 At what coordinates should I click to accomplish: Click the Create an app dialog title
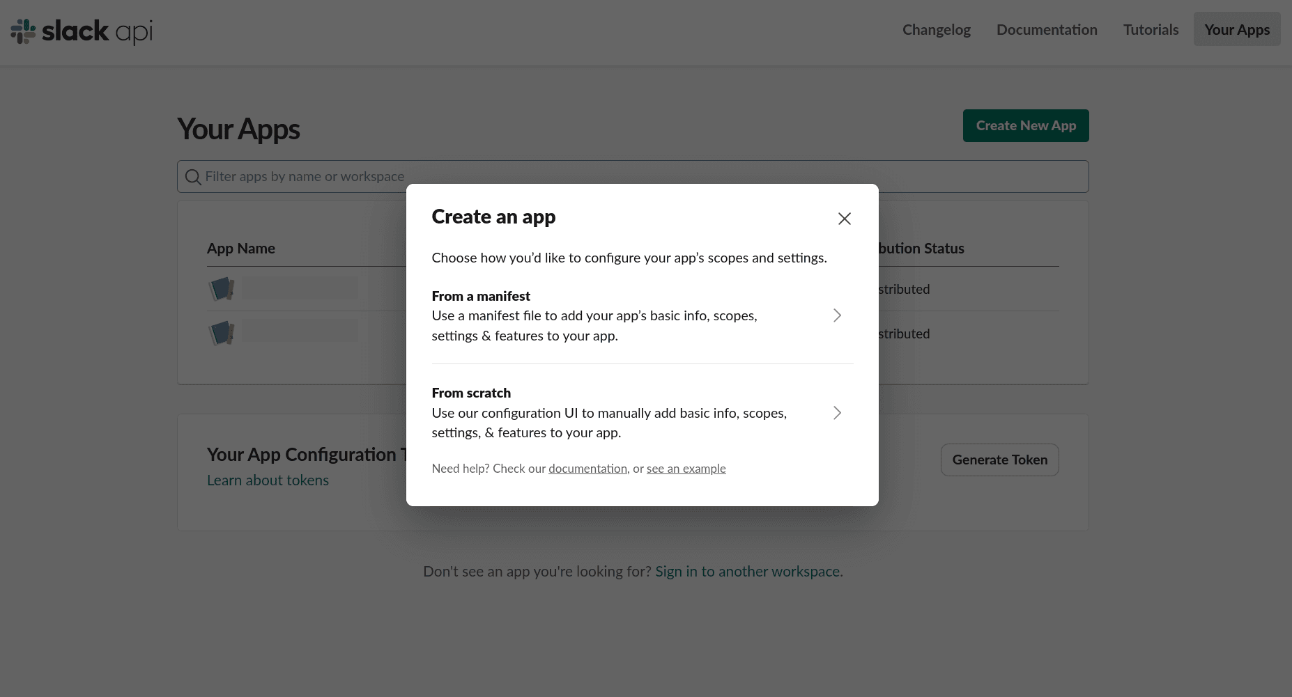coord(493,217)
